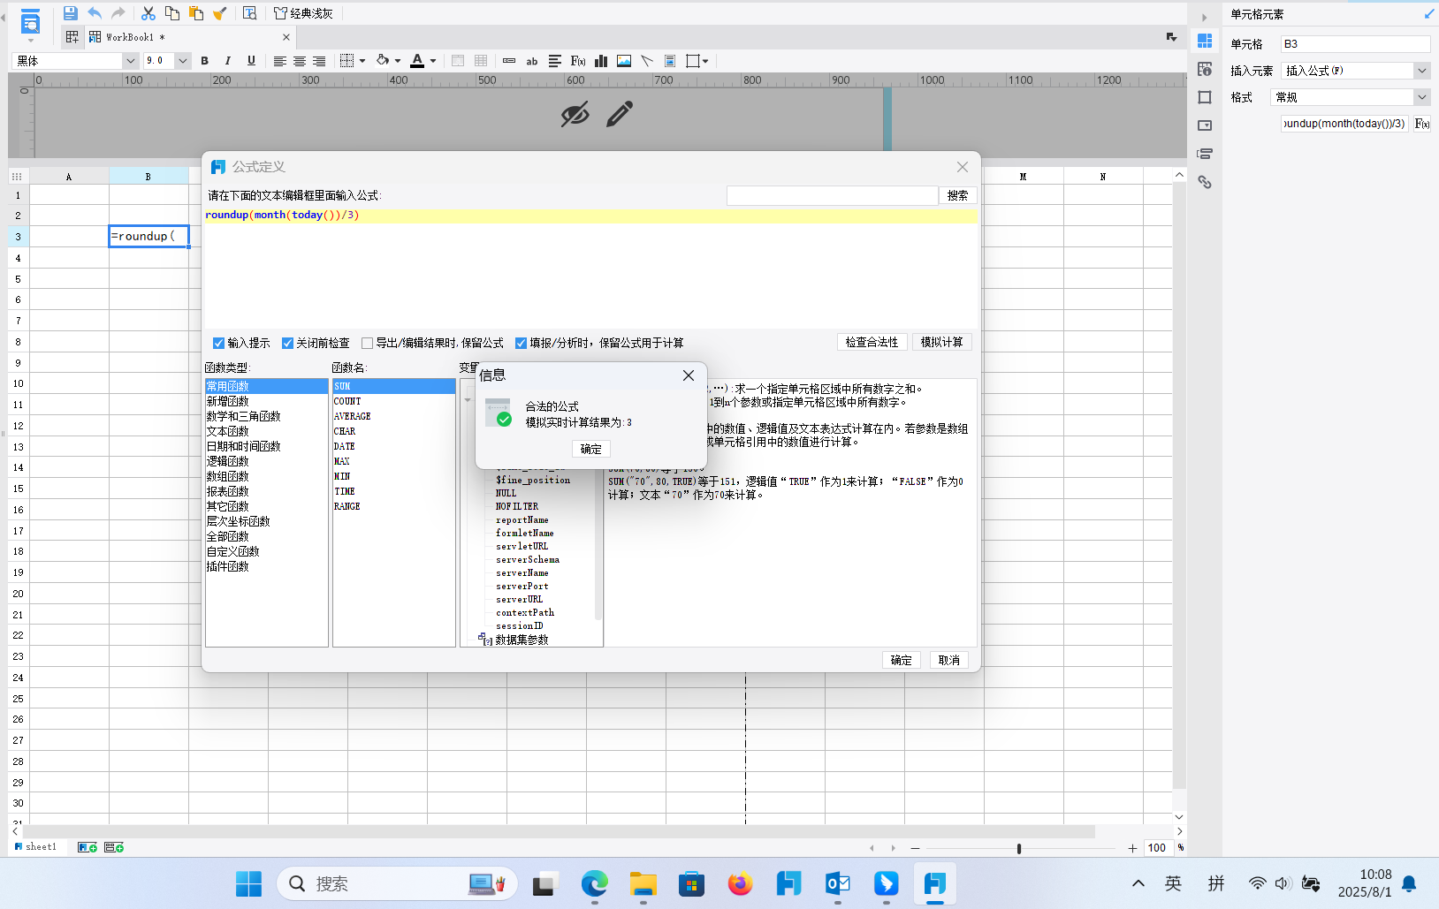Click 取消 in formula definition dialog
This screenshot has width=1439, height=909.
[949, 660]
